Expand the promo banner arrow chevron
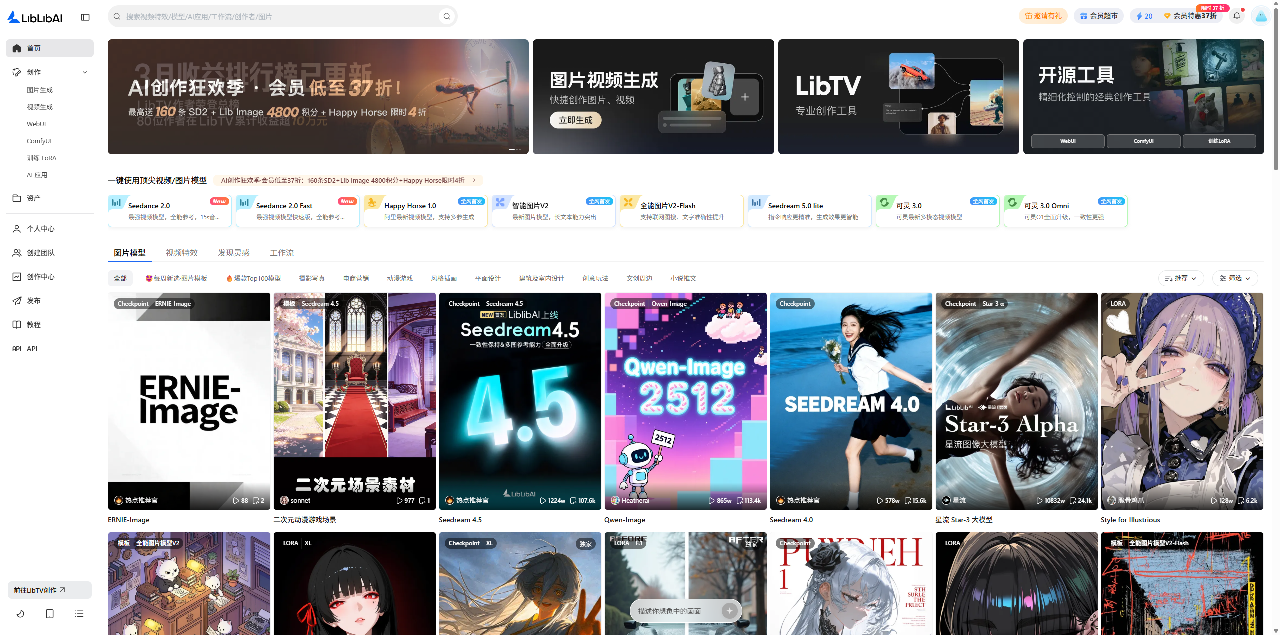The height and width of the screenshot is (635, 1280). point(474,180)
